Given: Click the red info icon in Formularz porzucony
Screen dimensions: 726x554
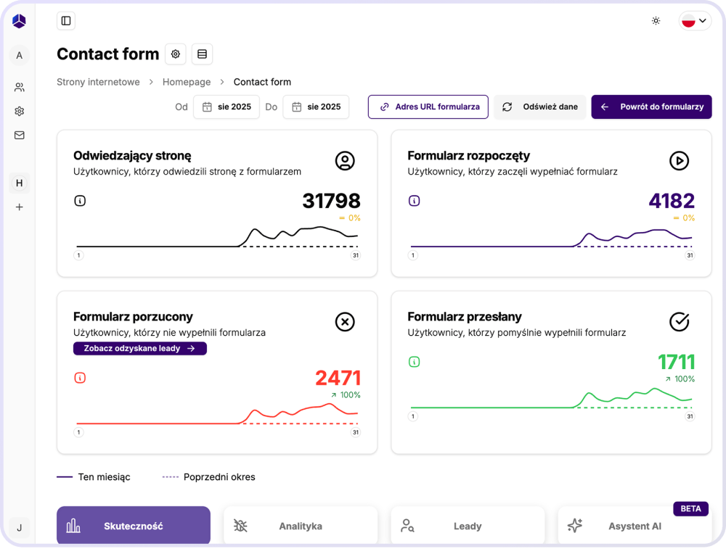Looking at the screenshot, I should point(80,378).
